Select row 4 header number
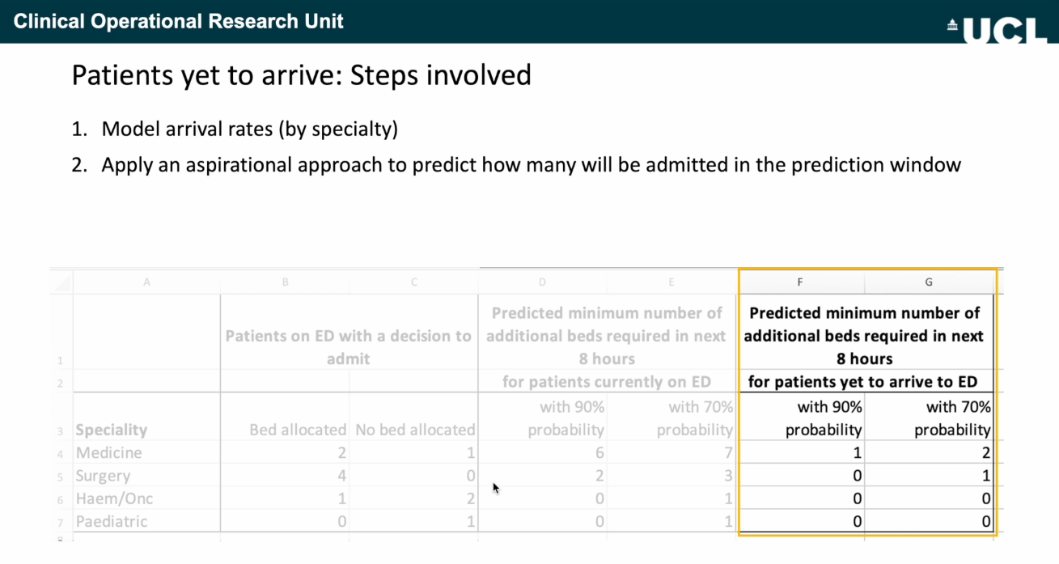The width and height of the screenshot is (1059, 564). tap(61, 454)
